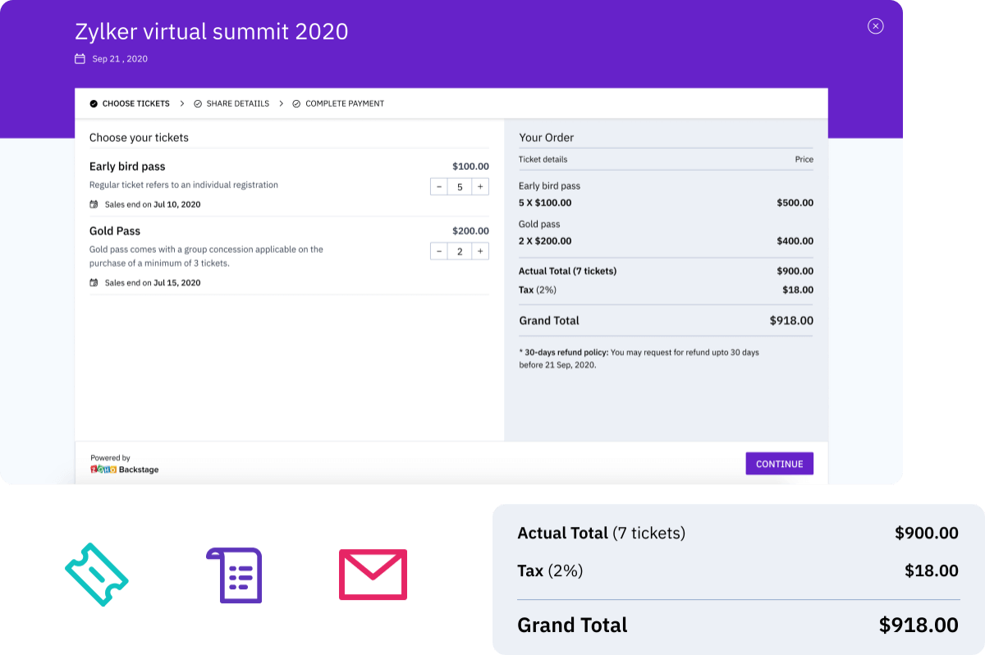
Task: Click the Zoho Backstage logo
Action: (x=124, y=469)
